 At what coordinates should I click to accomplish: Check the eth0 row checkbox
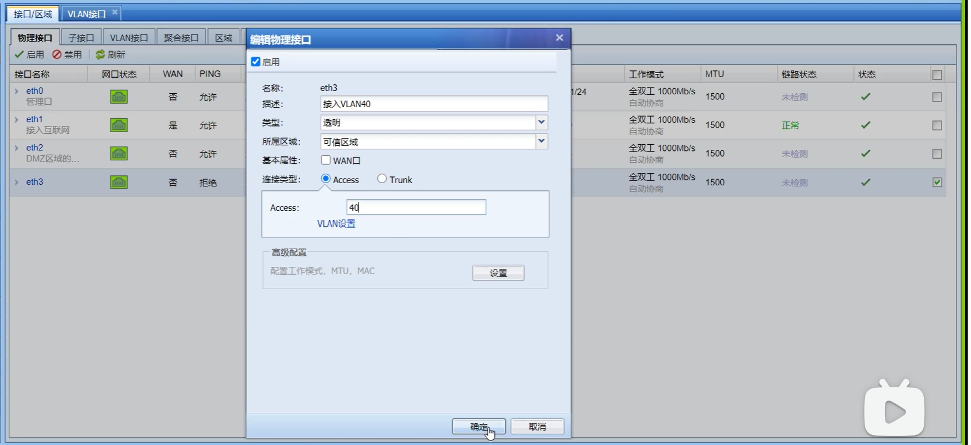point(937,97)
